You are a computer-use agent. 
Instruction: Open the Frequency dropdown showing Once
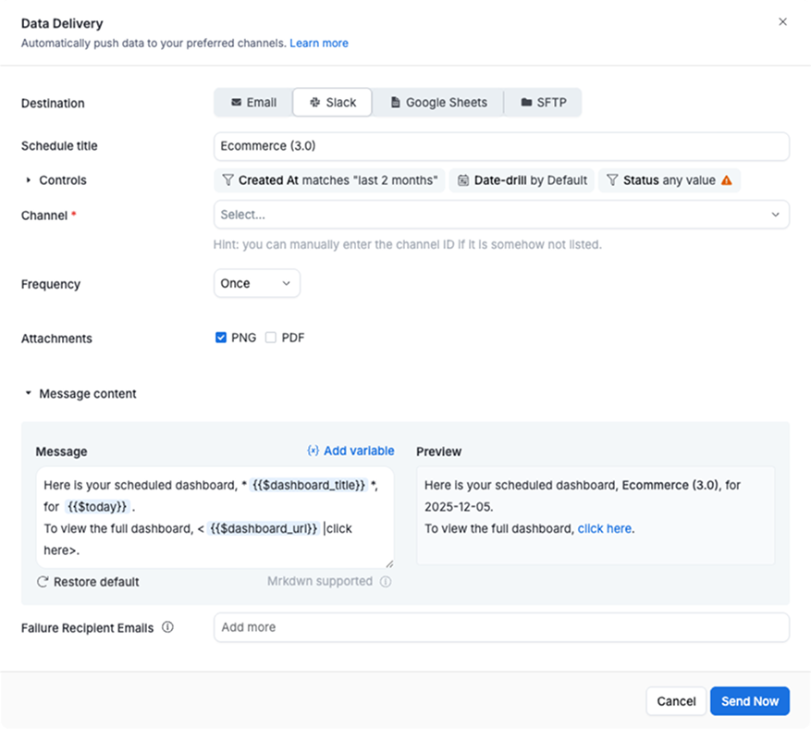coord(256,284)
